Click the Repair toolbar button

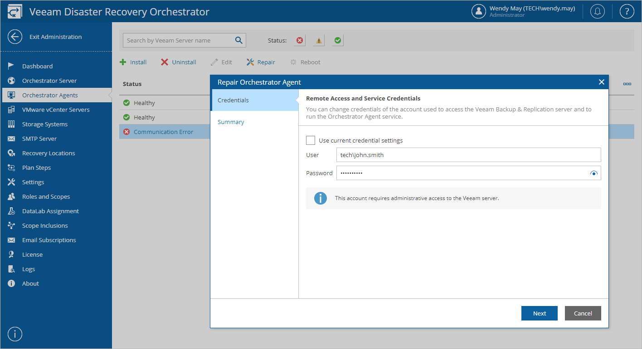(261, 62)
